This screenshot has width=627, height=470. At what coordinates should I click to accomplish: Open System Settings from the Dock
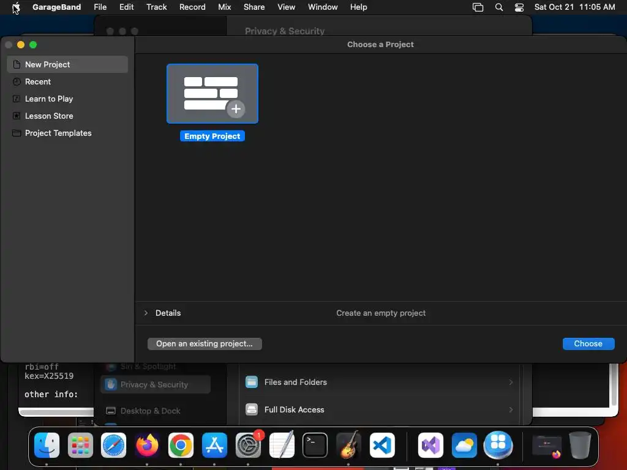tap(249, 446)
